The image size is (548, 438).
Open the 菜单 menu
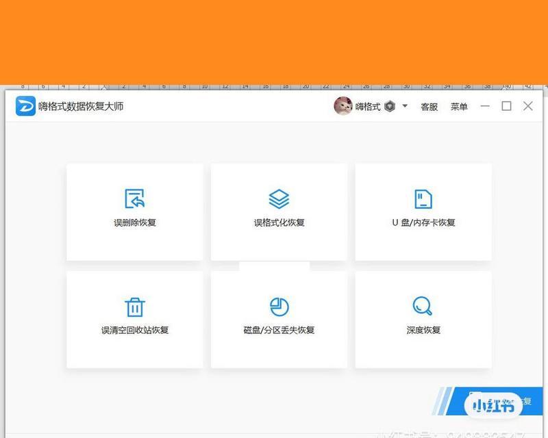(459, 107)
